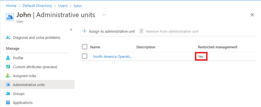261x107 pixels.
Task: Click the Applications grid icon in sidebar
Action: 8,103
